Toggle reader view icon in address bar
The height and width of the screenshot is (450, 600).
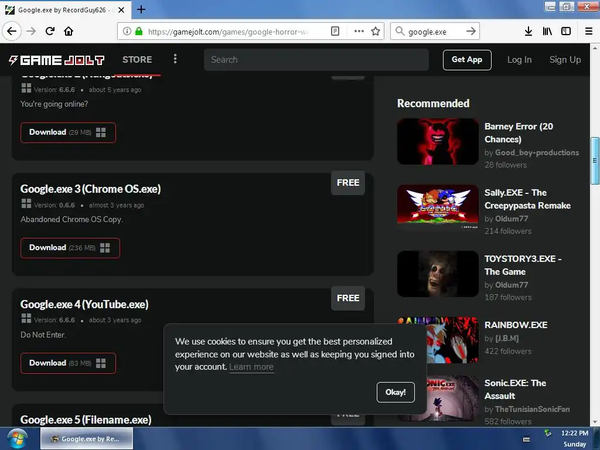point(335,32)
